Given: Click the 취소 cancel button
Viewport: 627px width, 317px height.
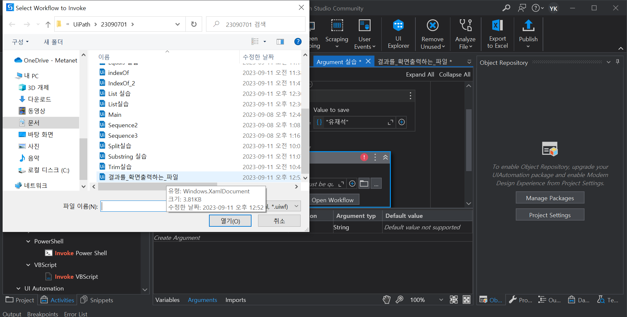Looking at the screenshot, I should [x=279, y=221].
